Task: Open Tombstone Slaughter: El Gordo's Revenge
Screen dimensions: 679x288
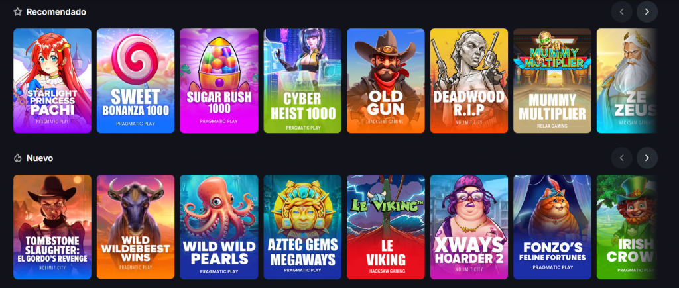Action: point(52,227)
